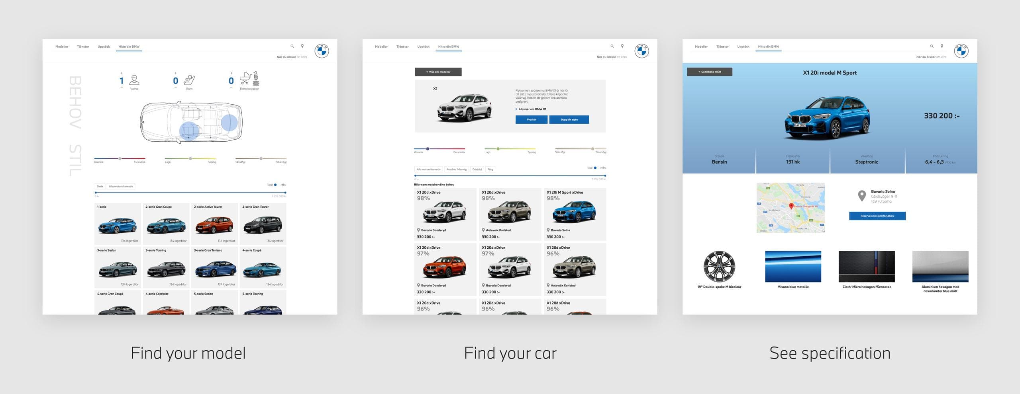Screen dimensions: 1020x394
Task: Click 19" Double-spoke M bicolour wheel image
Action: click(719, 267)
